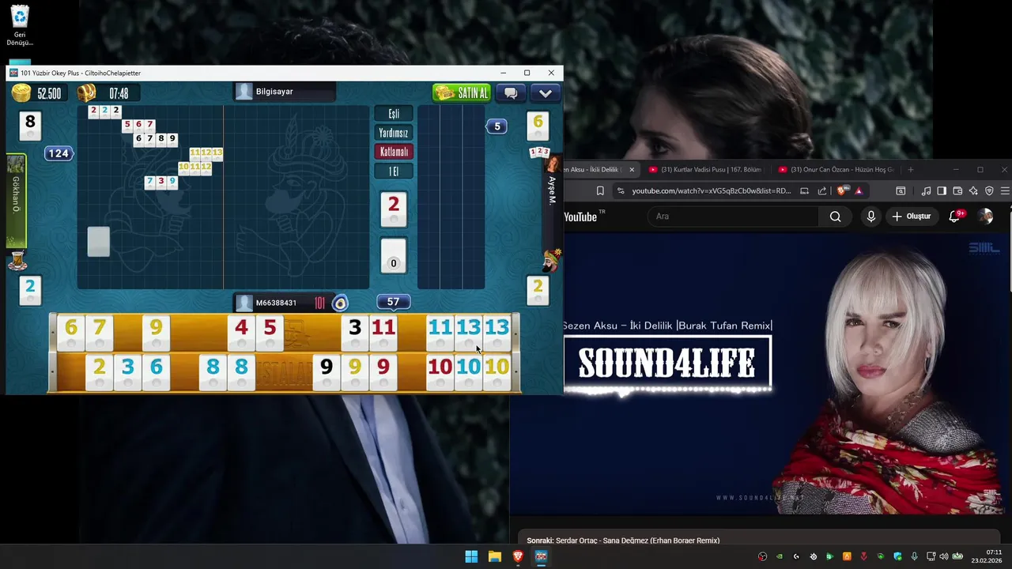
Task: Open the Brave Wallet icon
Action: (x=957, y=190)
